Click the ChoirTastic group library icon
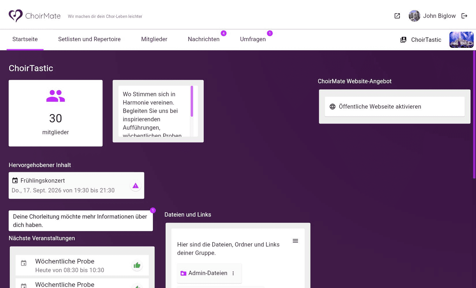The image size is (476, 288). (x=403, y=40)
